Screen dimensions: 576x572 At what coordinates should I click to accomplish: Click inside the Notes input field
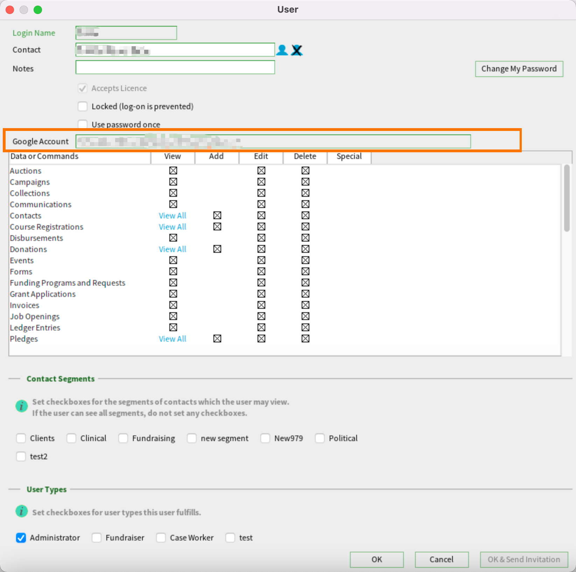(175, 67)
